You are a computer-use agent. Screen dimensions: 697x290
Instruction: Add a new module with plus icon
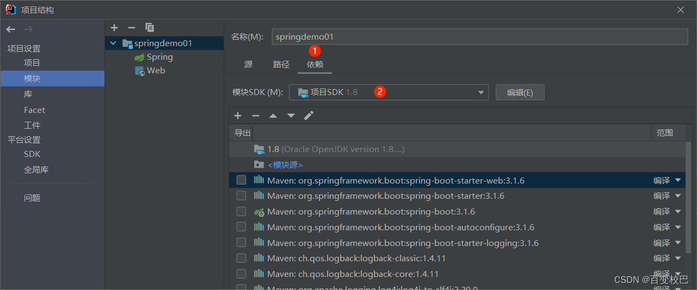[x=114, y=28]
